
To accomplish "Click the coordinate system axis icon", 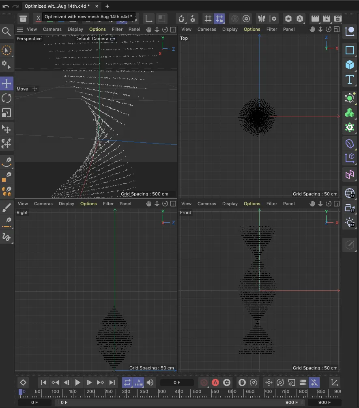I will (148, 19).
